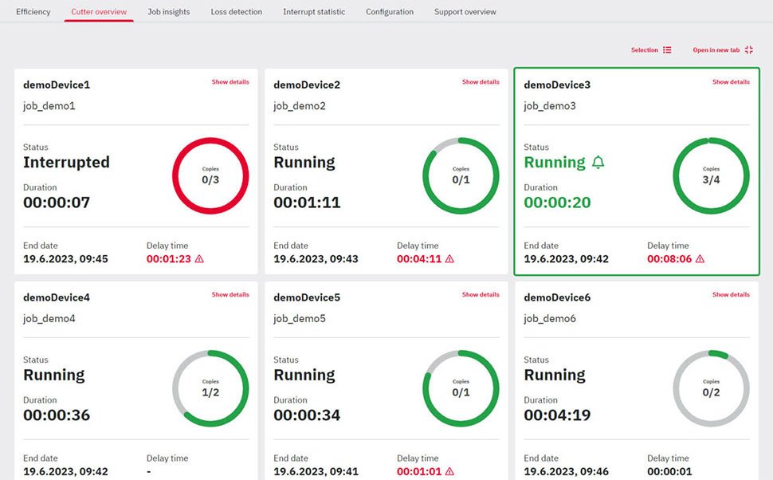Select the Cutter overview tab

tap(99, 12)
